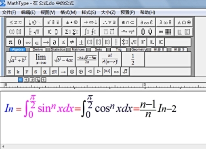Click the left arrow of horizontal scrollbar
Viewport: 206px width, 149px height.
(3, 147)
